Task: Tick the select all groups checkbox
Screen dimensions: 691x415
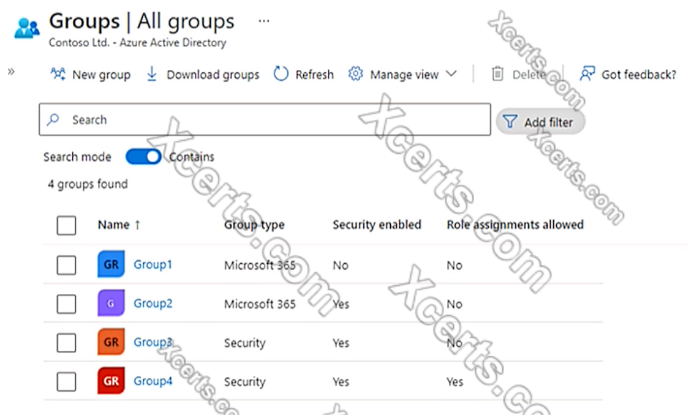Action: tap(66, 225)
